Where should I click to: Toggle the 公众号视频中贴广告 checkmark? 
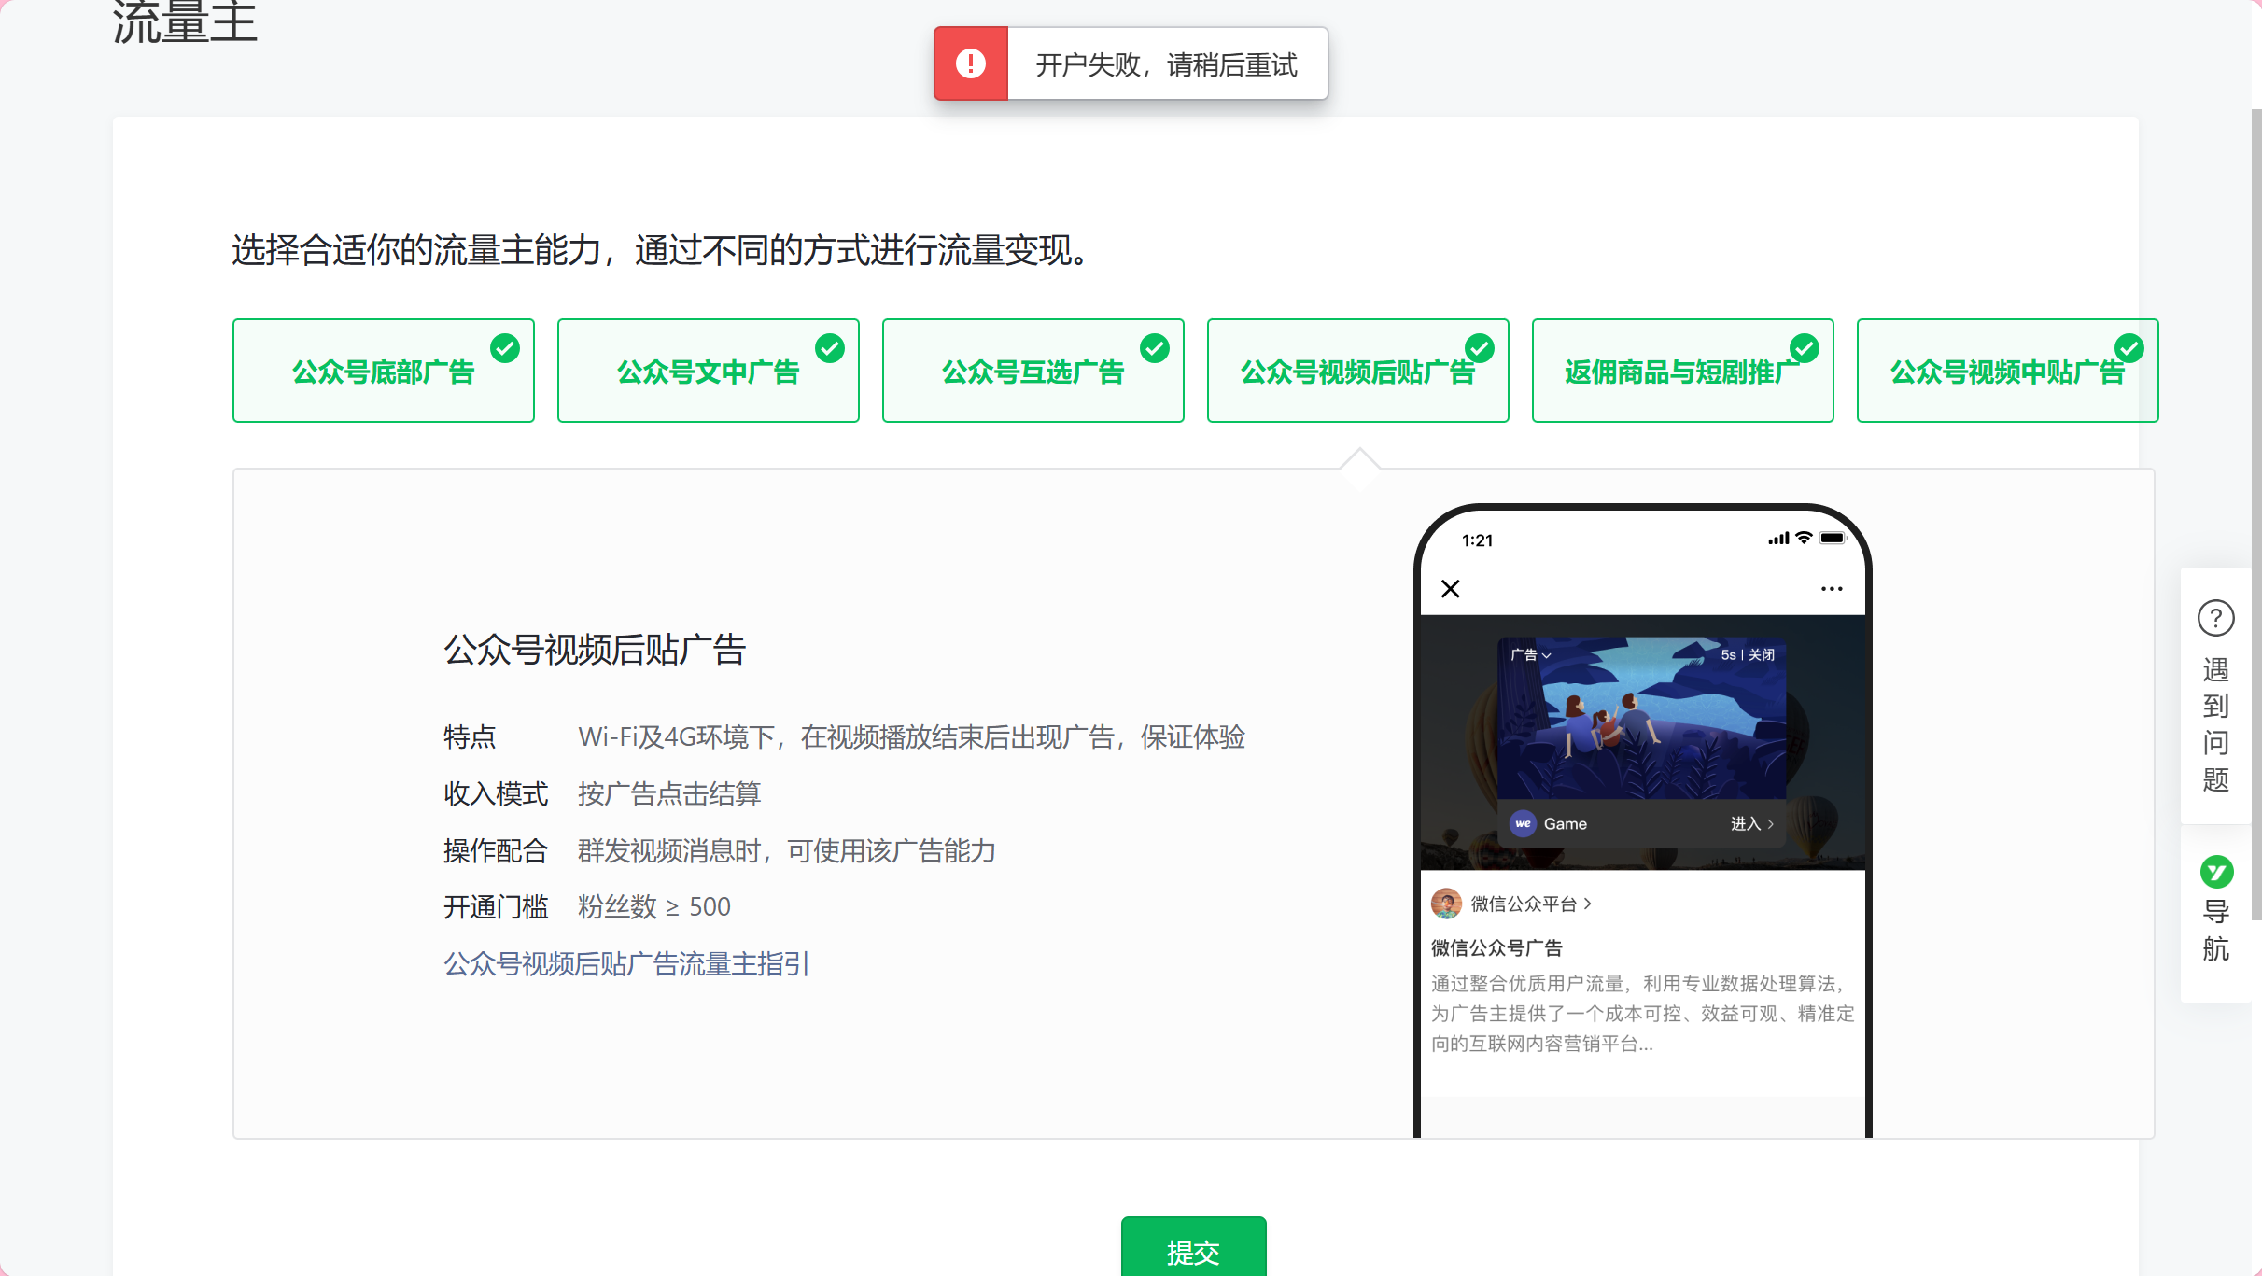2129,348
